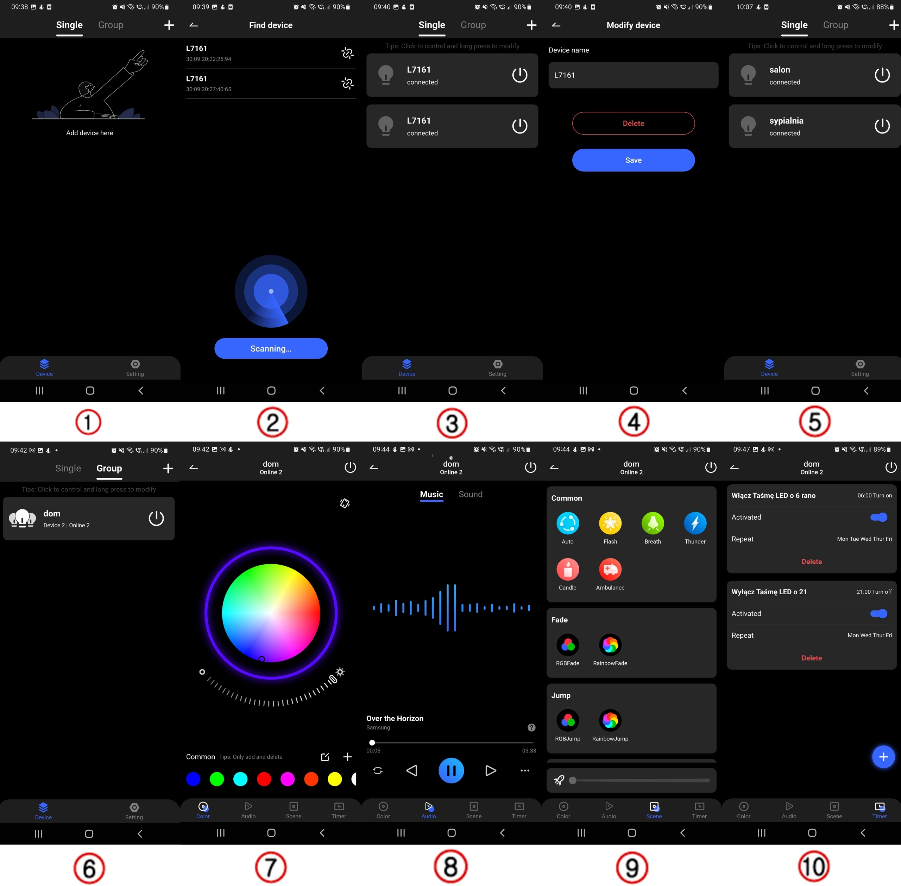Tap the repeat loop icon in music player

pyautogui.click(x=378, y=770)
